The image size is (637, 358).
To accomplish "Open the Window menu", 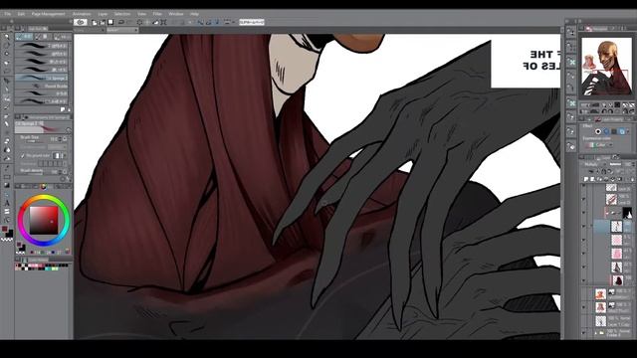I will point(175,14).
